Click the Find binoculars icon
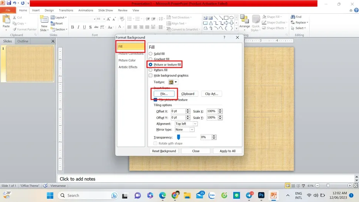This screenshot has width=359, height=202. (293, 17)
